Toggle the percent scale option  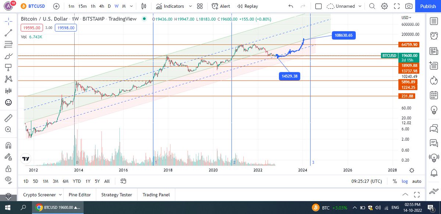point(395,181)
